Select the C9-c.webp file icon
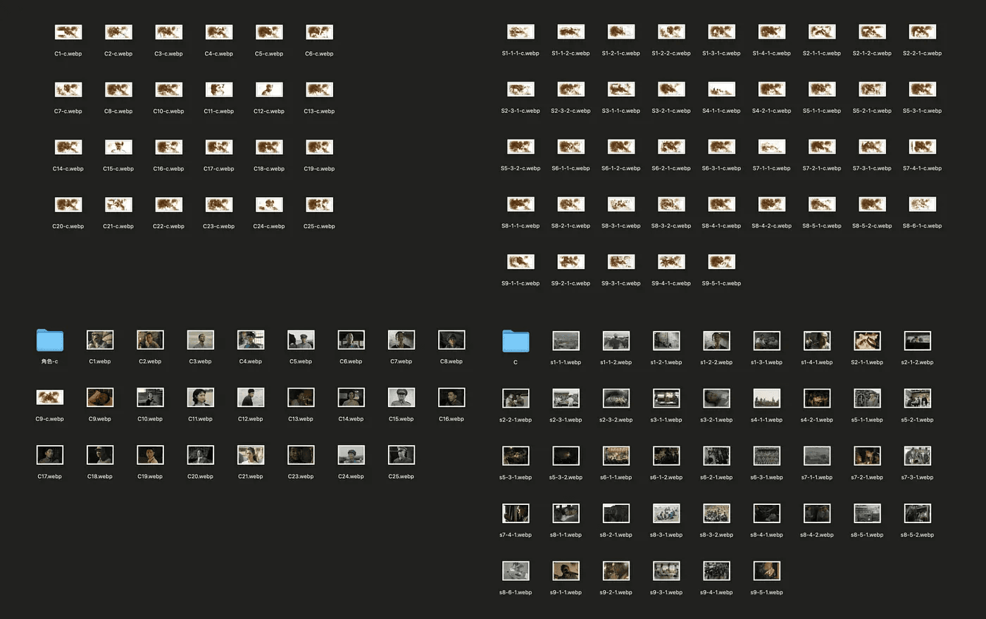The image size is (986, 619). (50, 397)
